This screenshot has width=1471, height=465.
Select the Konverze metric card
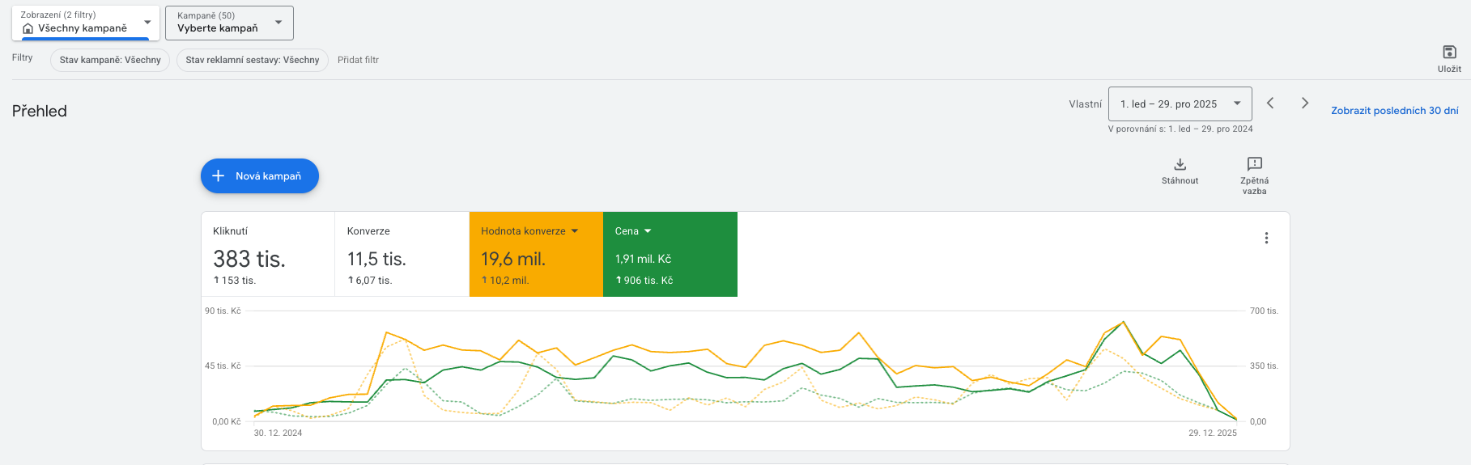pyautogui.click(x=402, y=255)
